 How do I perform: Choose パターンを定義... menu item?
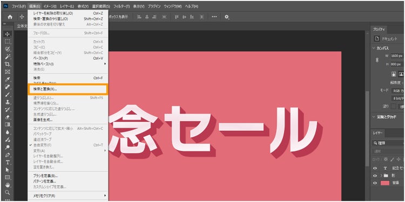[x=68, y=182]
